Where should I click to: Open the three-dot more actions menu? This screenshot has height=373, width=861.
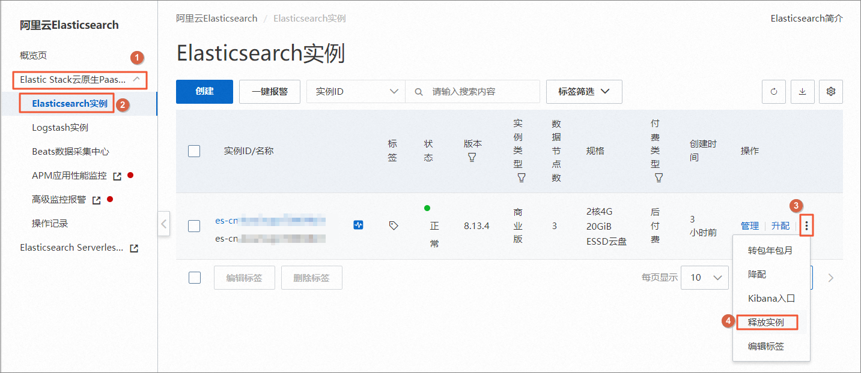(x=807, y=226)
